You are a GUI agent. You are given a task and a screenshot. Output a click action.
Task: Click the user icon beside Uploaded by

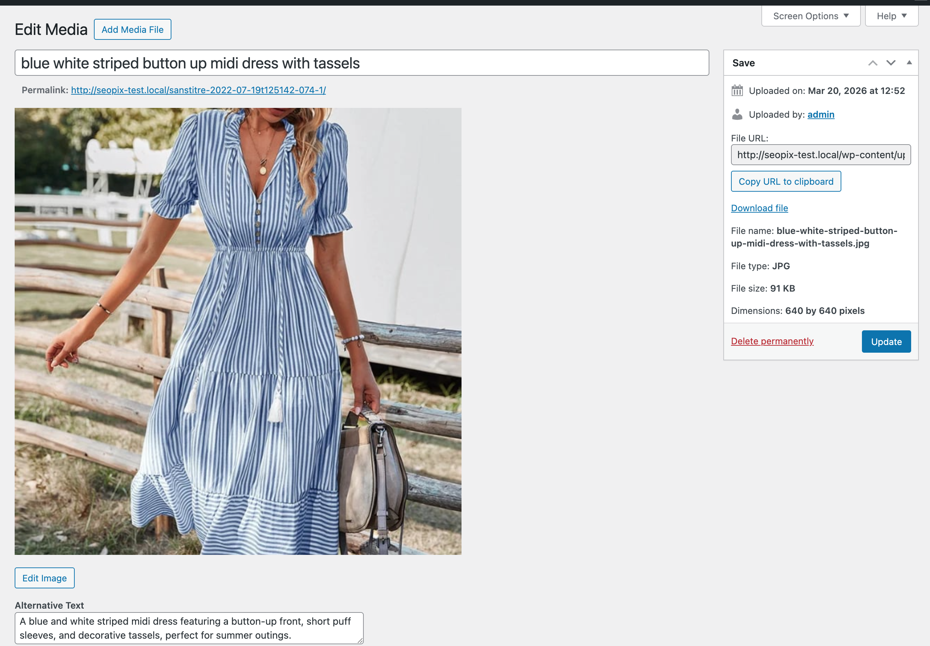737,115
